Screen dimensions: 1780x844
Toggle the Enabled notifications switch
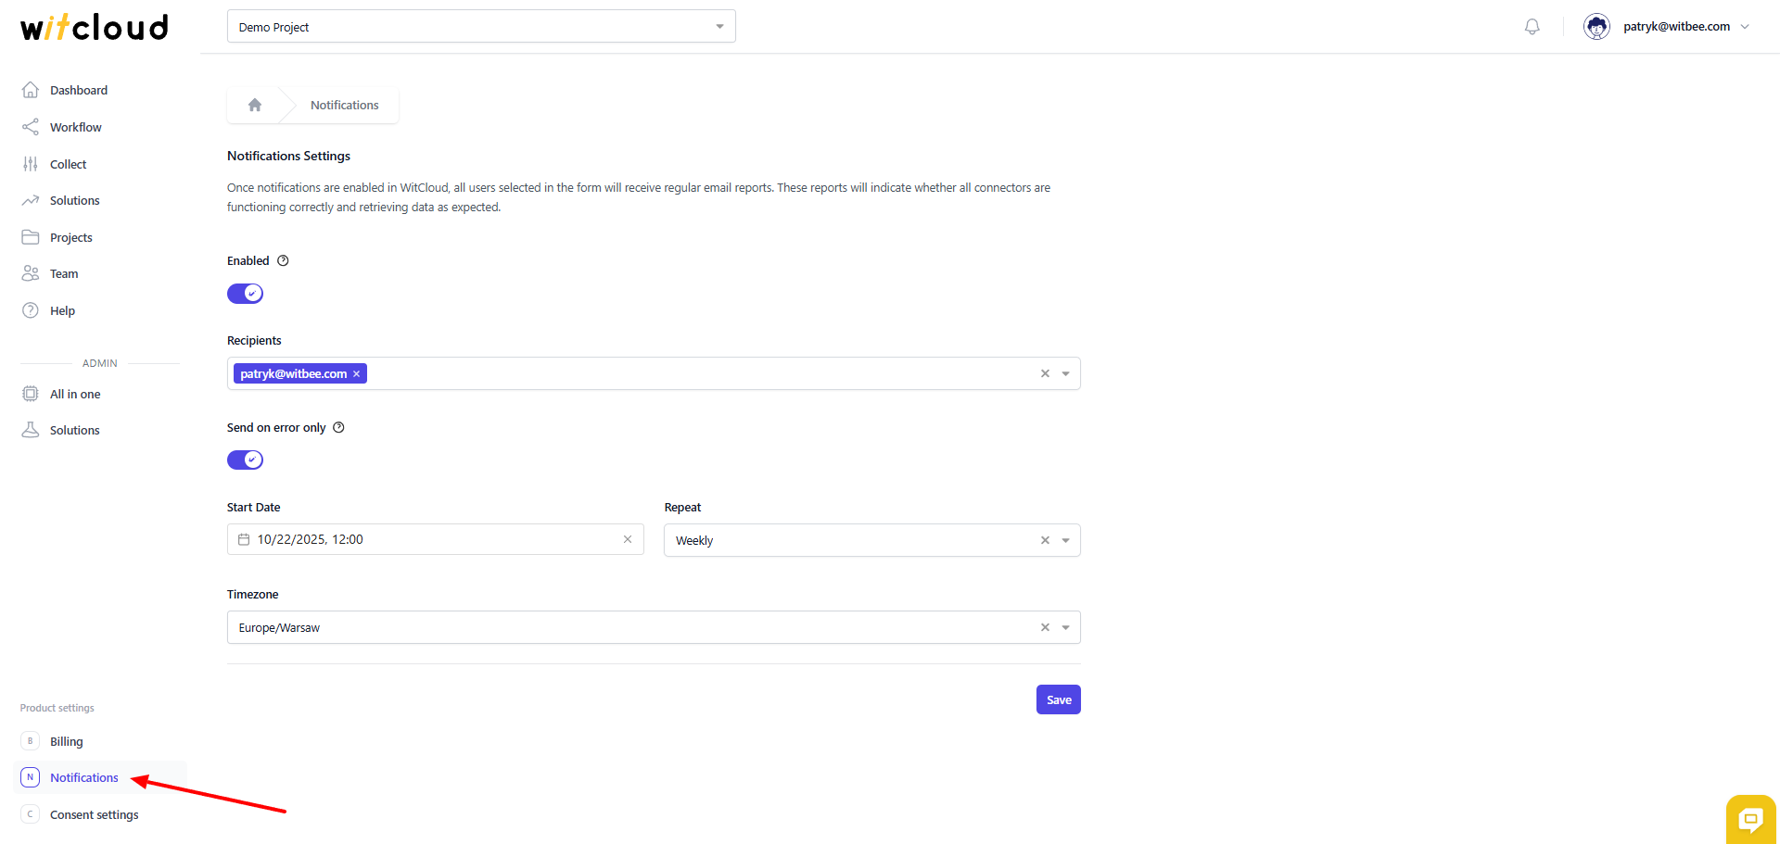246,294
